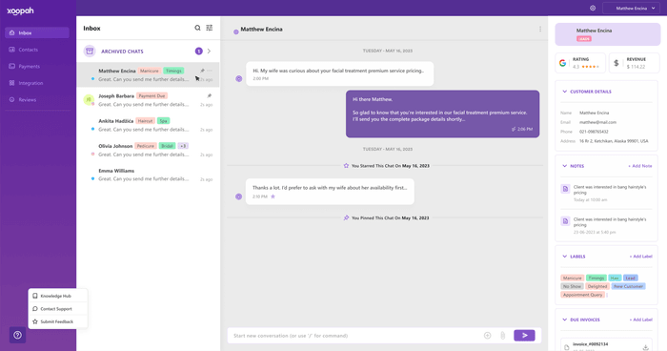Viewport: 667px width, 351px height.
Task: Click the pin icon on Joseph Barbara chat
Action: point(209,95)
